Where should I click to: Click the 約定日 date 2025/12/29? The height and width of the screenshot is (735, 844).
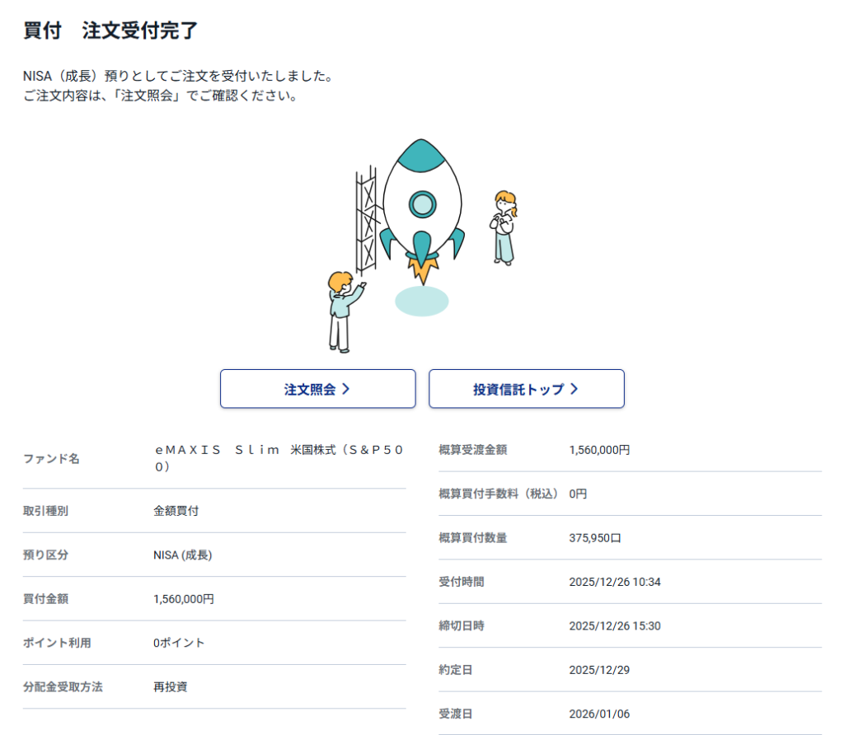pyautogui.click(x=599, y=670)
